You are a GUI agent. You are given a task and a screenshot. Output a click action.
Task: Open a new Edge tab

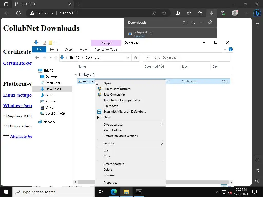78,4
